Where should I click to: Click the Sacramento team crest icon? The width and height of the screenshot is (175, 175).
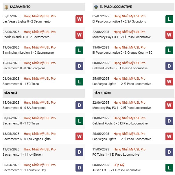coord(6,7)
